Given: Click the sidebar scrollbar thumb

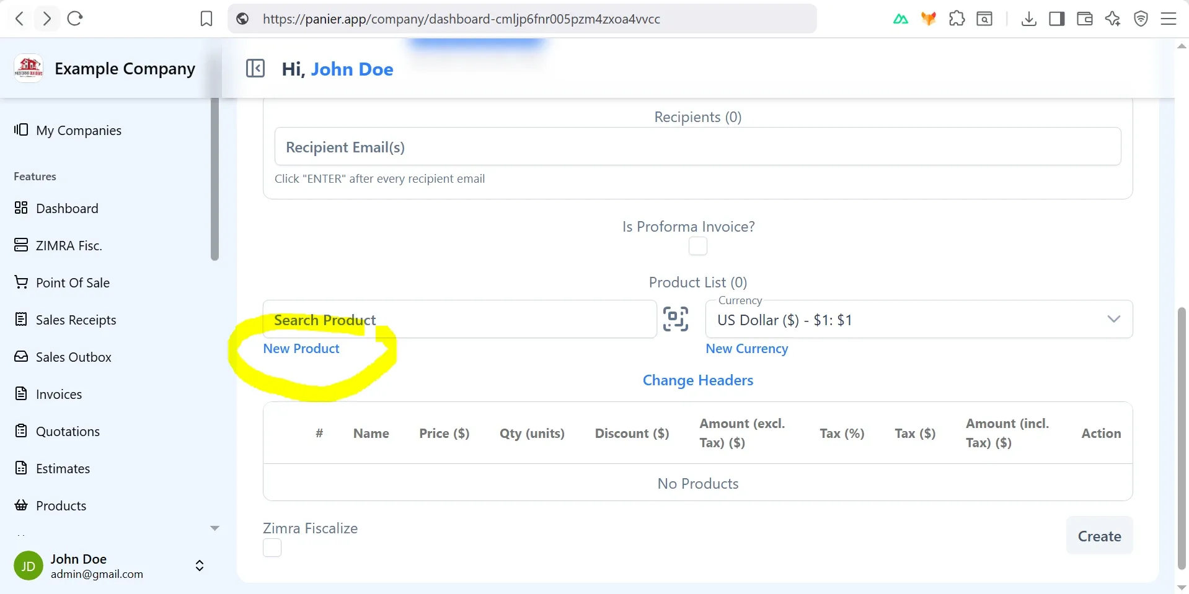Looking at the screenshot, I should pyautogui.click(x=215, y=178).
